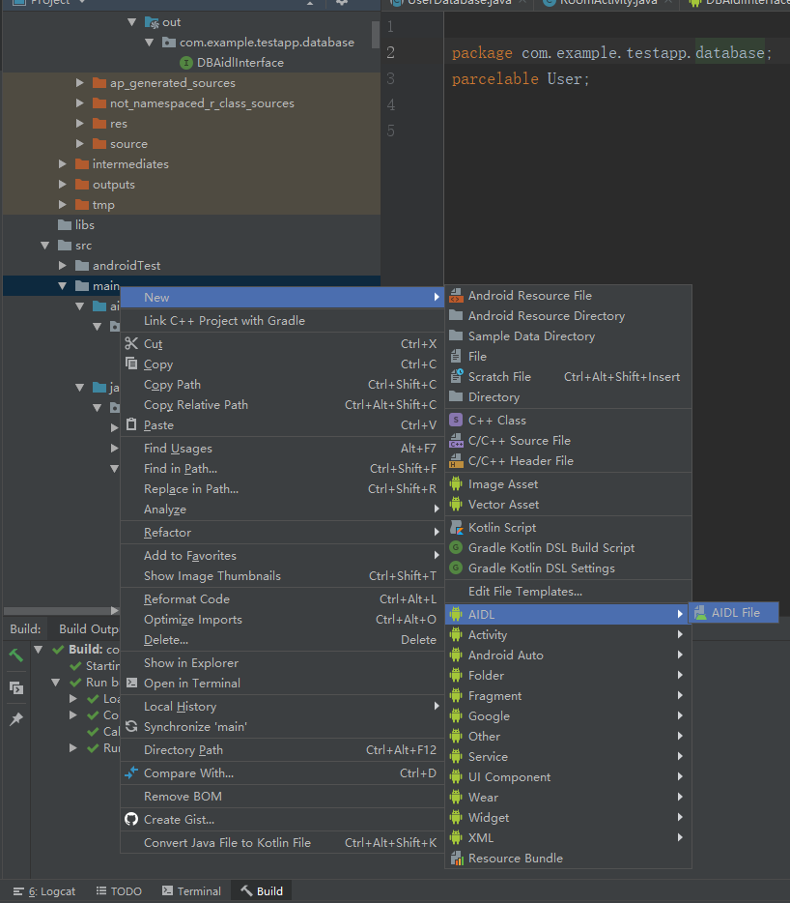Click the Resource Bundle icon
The width and height of the screenshot is (790, 903).
click(x=456, y=859)
